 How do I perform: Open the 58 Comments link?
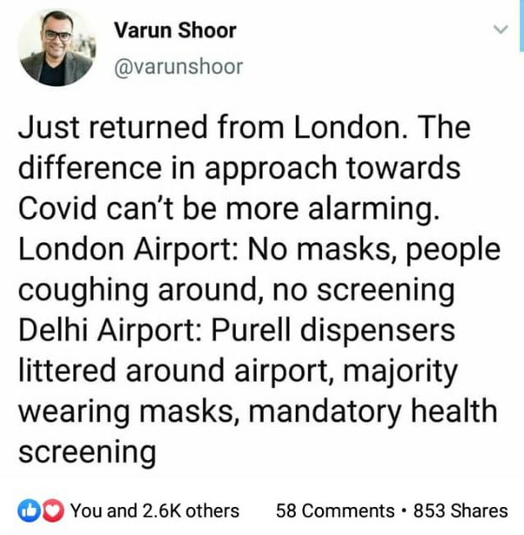[335, 511]
